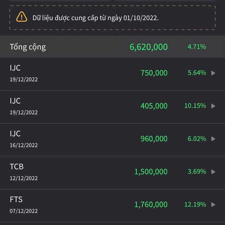
Task: Click total amount 6,620,000
Action: click(148, 47)
